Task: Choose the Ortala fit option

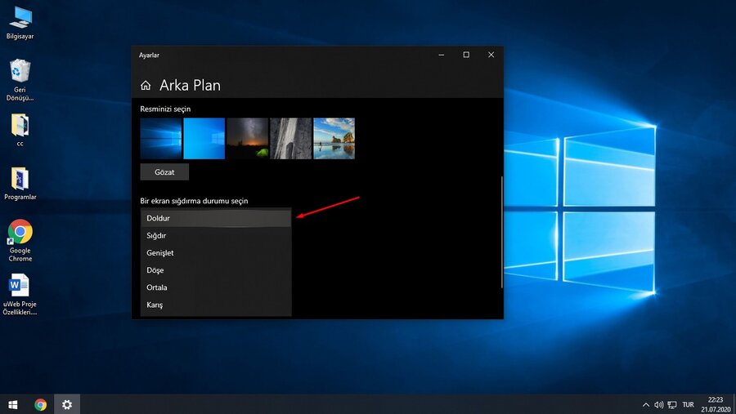Action: [216, 287]
